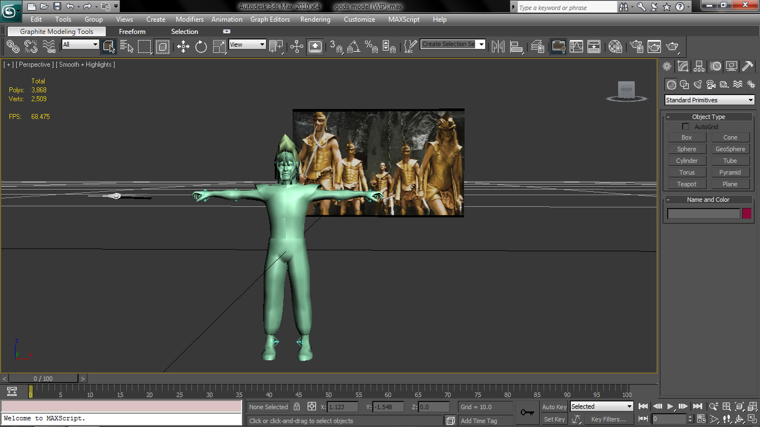Open Render Setup dialog
This screenshot has width=760, height=427.
[636, 47]
